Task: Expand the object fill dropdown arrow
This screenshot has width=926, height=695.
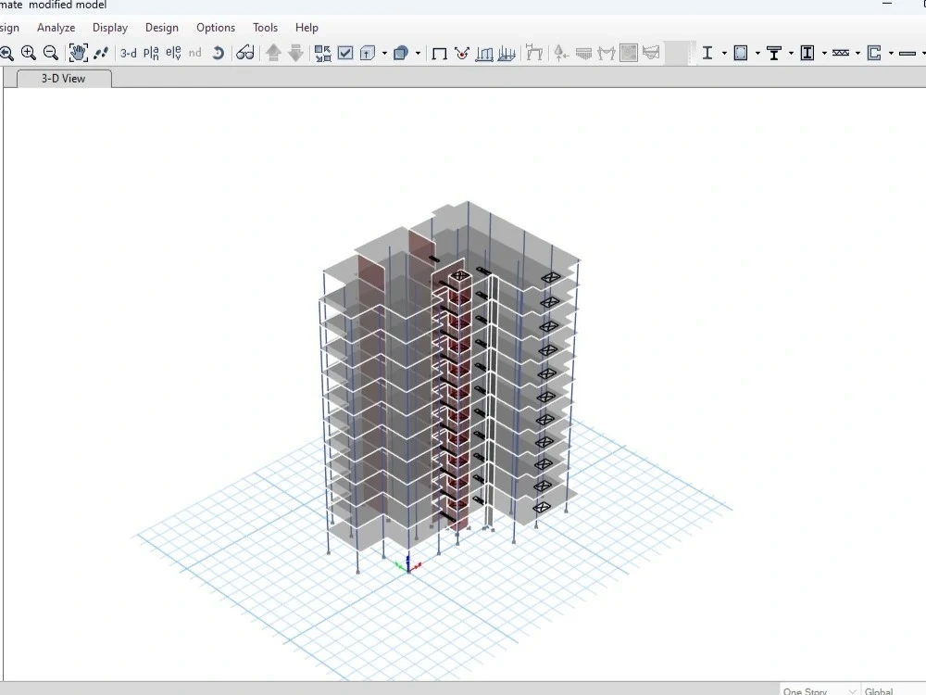Action: [x=419, y=53]
